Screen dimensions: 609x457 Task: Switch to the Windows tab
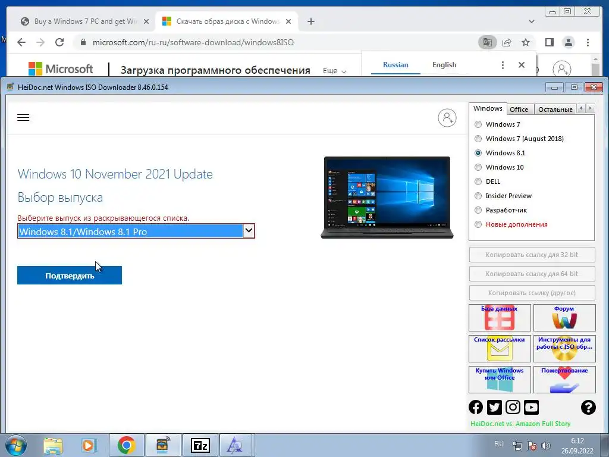pyautogui.click(x=488, y=108)
